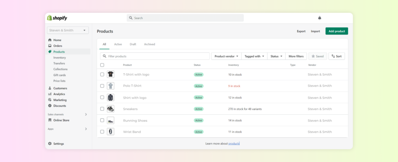Select the Sneakers row checkbox
The height and width of the screenshot is (162, 398).
click(x=102, y=109)
